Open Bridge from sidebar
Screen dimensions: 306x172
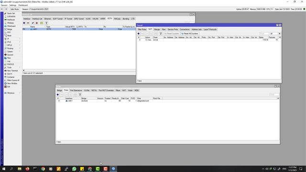tap(10, 29)
